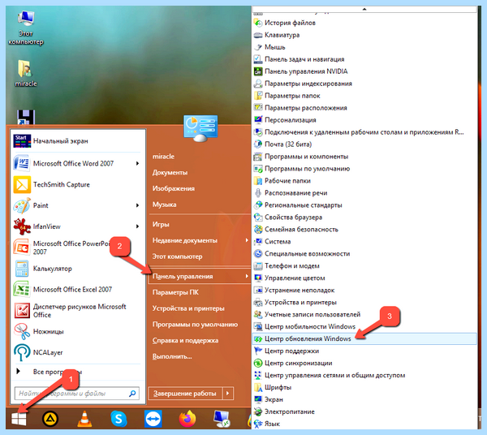
Task: Click the Центр синхронизации green icon
Action: pyautogui.click(x=258, y=363)
